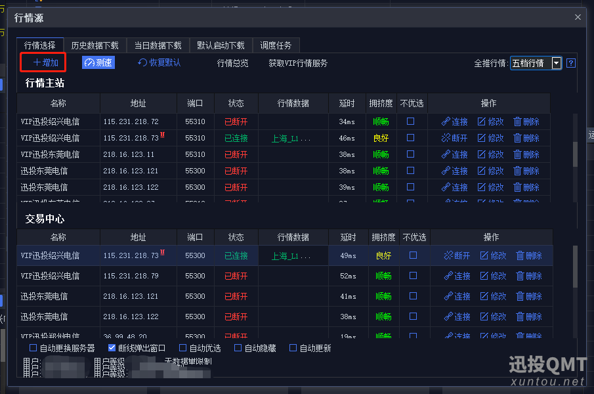Delete (删除) the 115.231.218.73 row in 行情主站

click(x=526, y=138)
